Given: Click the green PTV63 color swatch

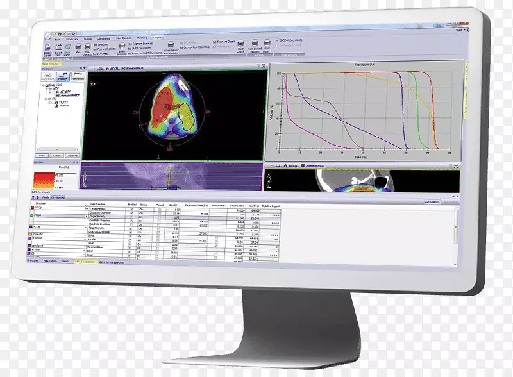Looking at the screenshot, I should click(31, 215).
